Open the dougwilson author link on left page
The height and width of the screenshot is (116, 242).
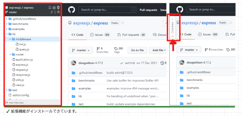86,63
